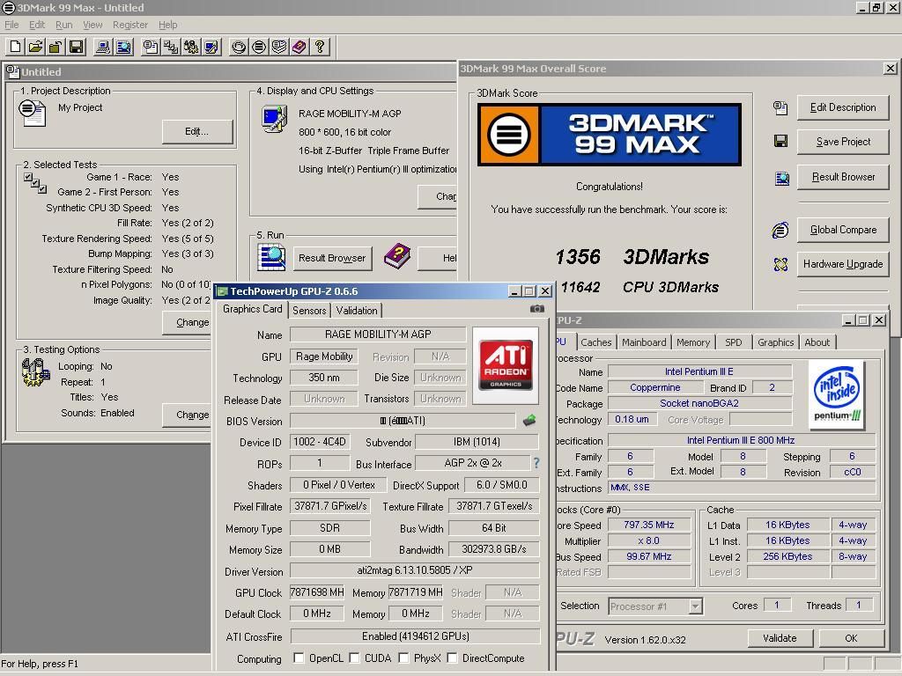Click the Intel Pentium III E 800 MHz specification text
Image resolution: width=902 pixels, height=676 pixels.
point(741,440)
